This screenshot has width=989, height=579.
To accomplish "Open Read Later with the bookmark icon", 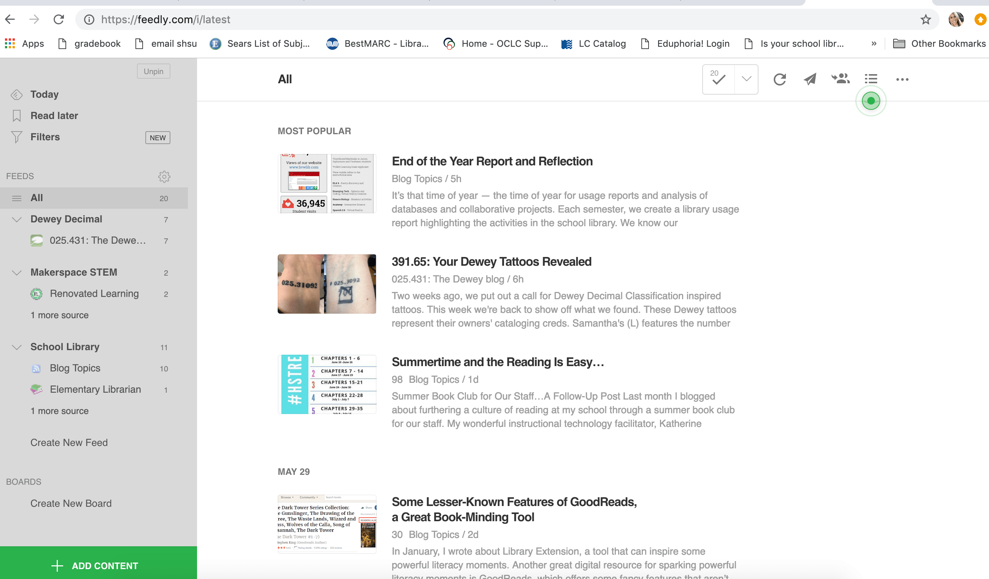I will [16, 115].
